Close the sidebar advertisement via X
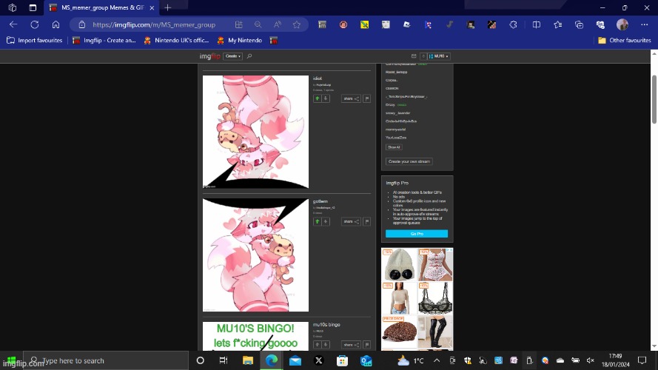This screenshot has height=370, width=658. click(450, 250)
